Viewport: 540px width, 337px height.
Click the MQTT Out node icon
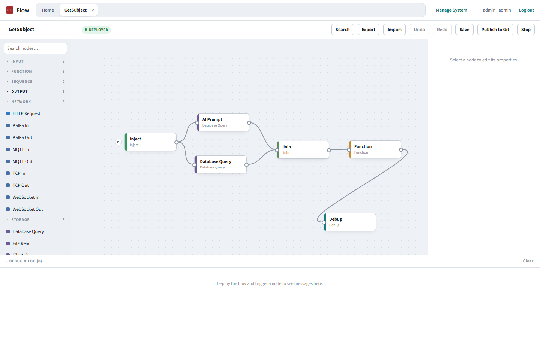pos(8,161)
